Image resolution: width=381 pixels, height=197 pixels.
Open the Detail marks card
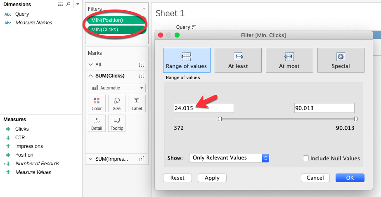97,123
